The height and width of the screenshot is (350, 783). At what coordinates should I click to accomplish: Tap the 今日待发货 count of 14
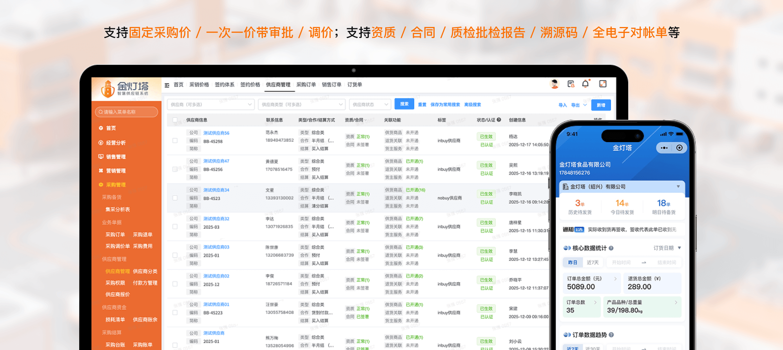pos(622,203)
